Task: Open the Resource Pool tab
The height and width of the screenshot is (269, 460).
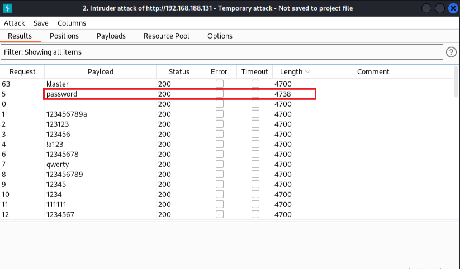Action: pos(167,36)
